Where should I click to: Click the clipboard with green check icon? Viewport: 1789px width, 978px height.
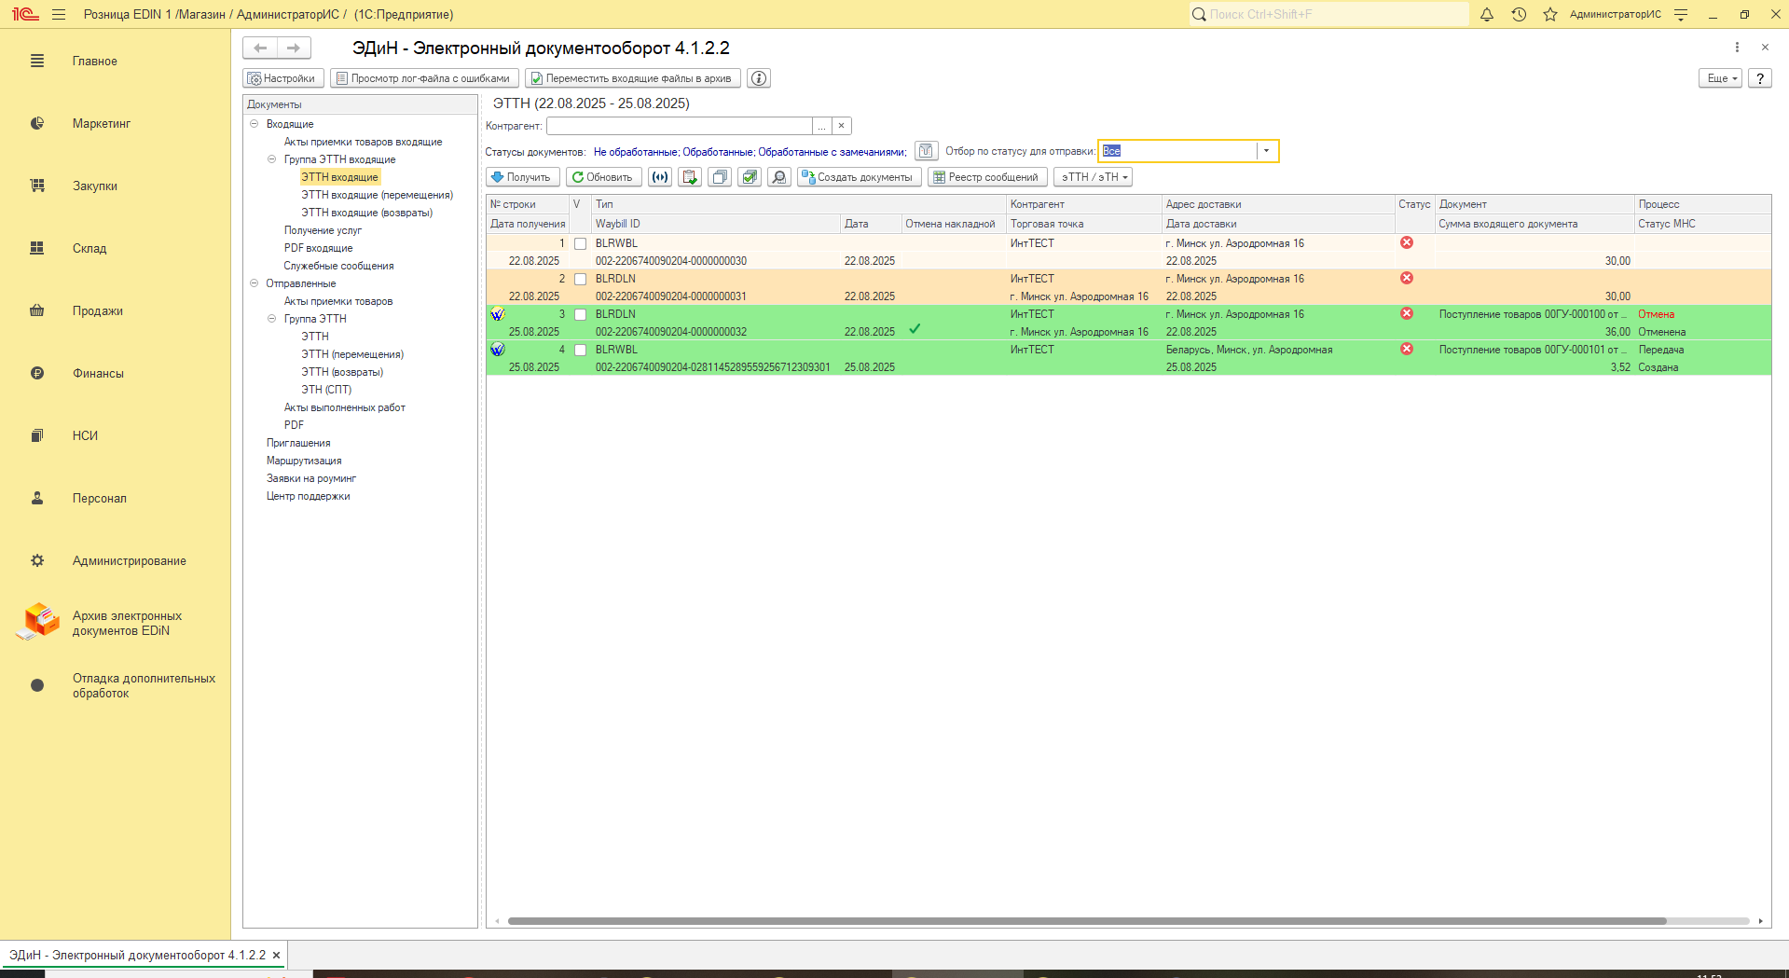[690, 177]
